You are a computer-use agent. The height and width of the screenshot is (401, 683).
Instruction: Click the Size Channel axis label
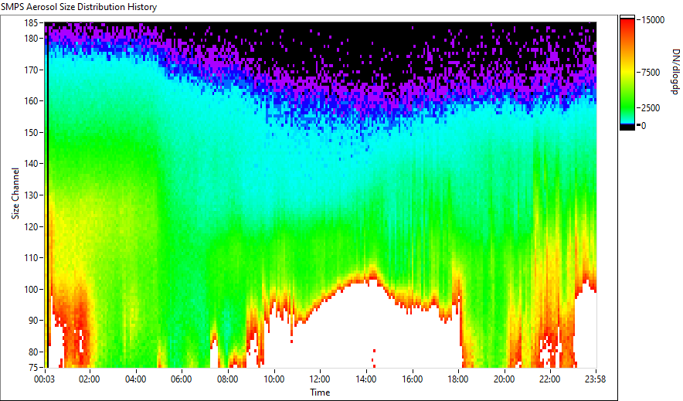point(15,193)
